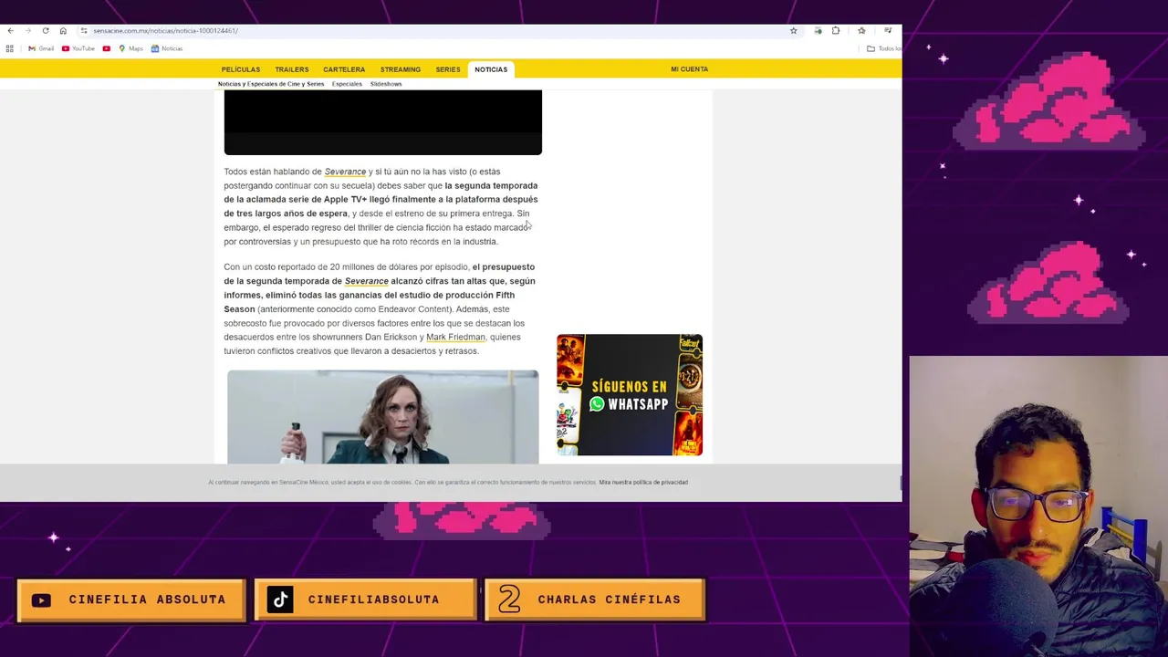Viewport: 1168px width, 657px height.
Task: Open the Apps grid in bookmarks bar
Action: [x=10, y=48]
